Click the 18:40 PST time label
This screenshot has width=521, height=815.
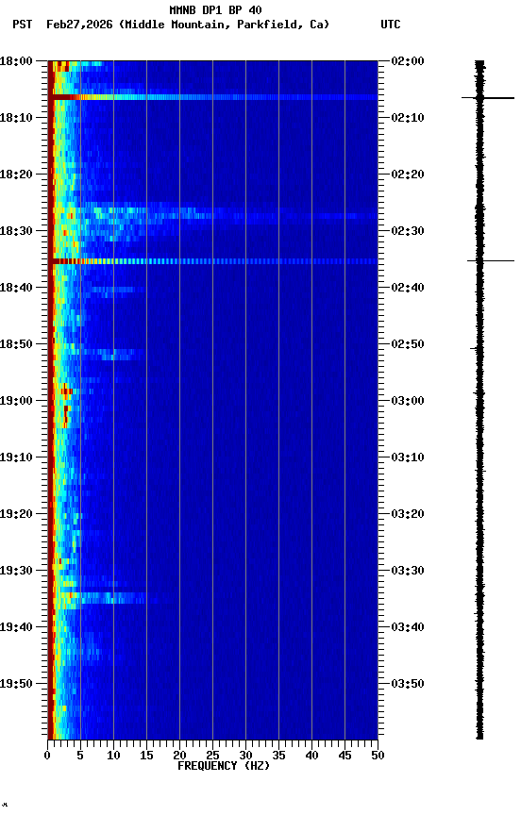16,288
